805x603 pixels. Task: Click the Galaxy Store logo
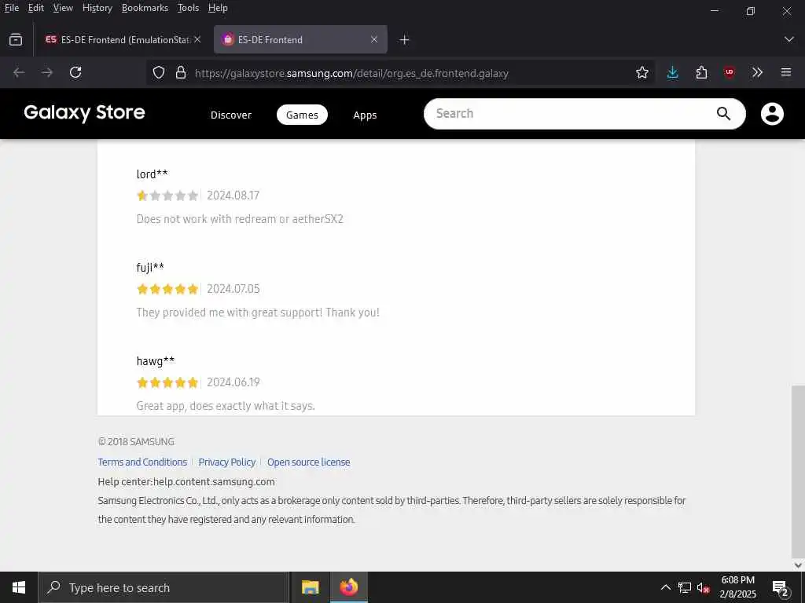click(x=84, y=113)
